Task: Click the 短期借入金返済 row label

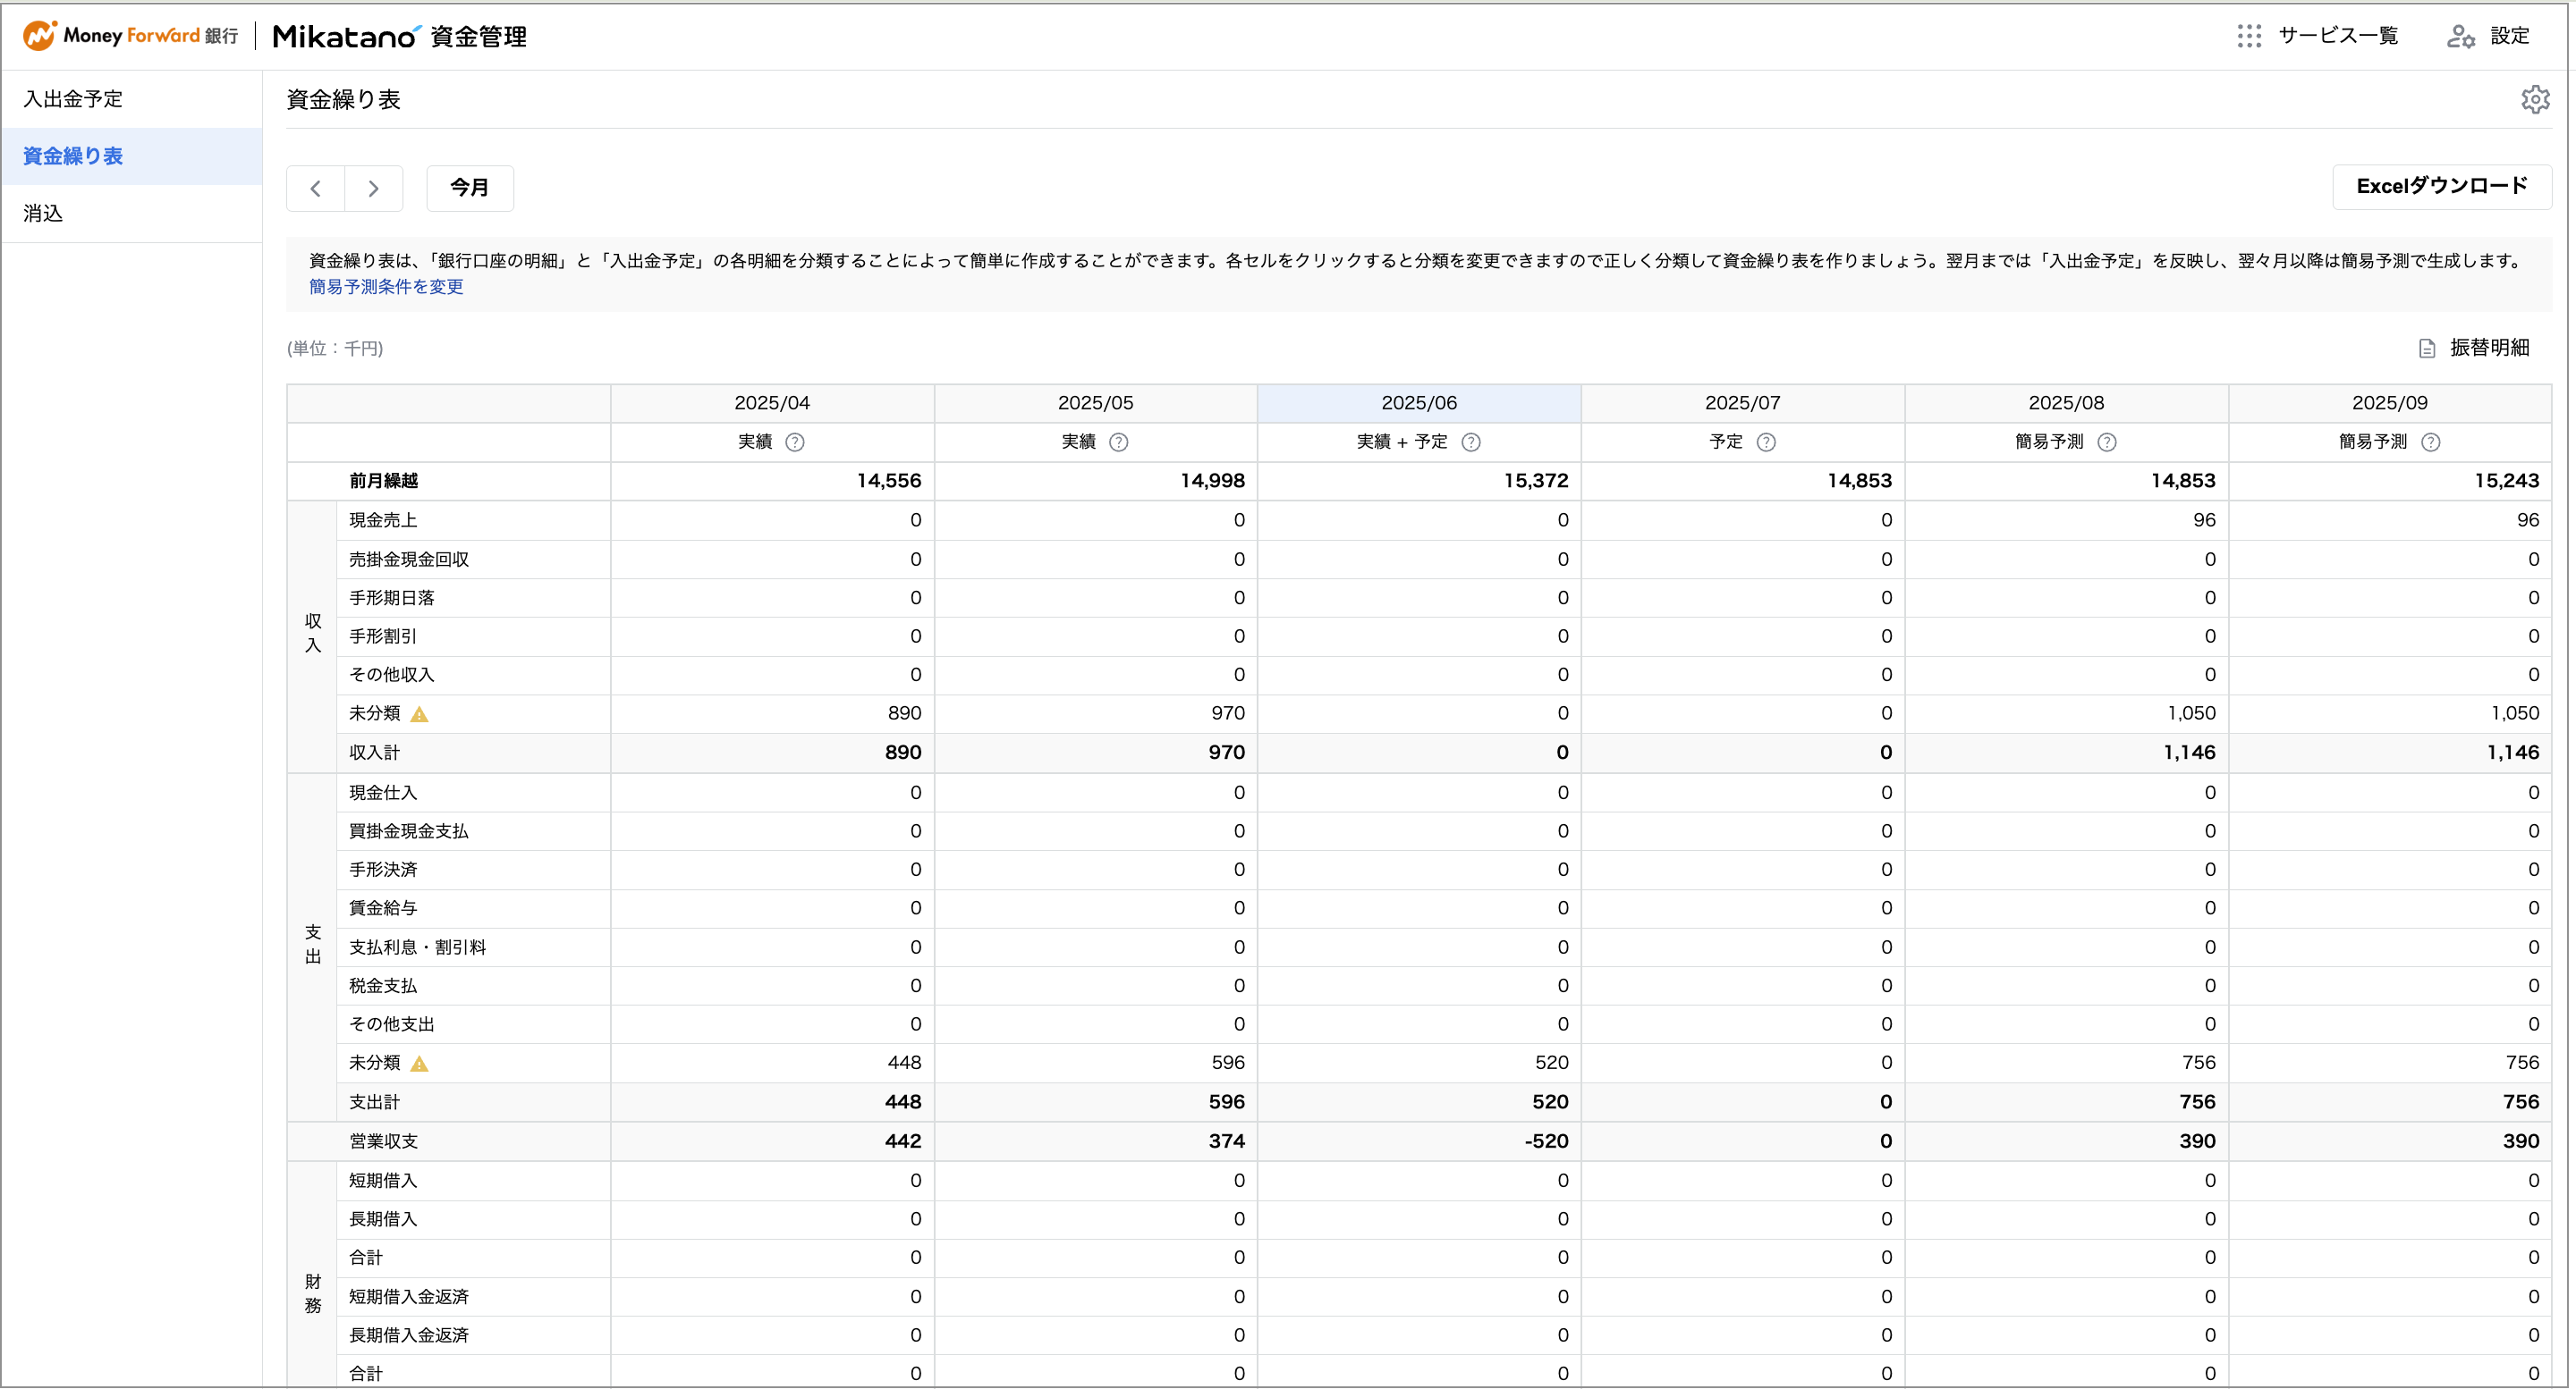Action: [409, 1297]
